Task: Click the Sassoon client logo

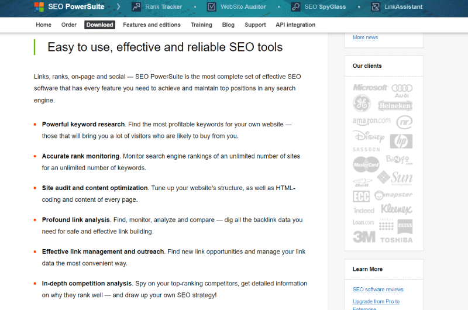Action: (366, 150)
